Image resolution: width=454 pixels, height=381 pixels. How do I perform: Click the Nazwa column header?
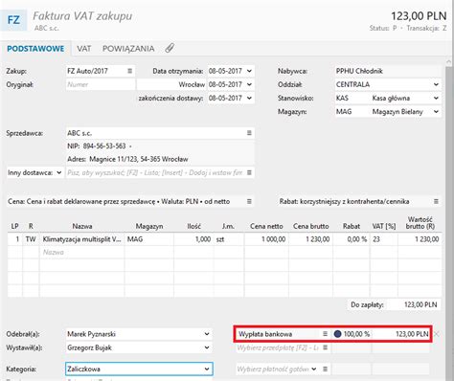point(82,226)
